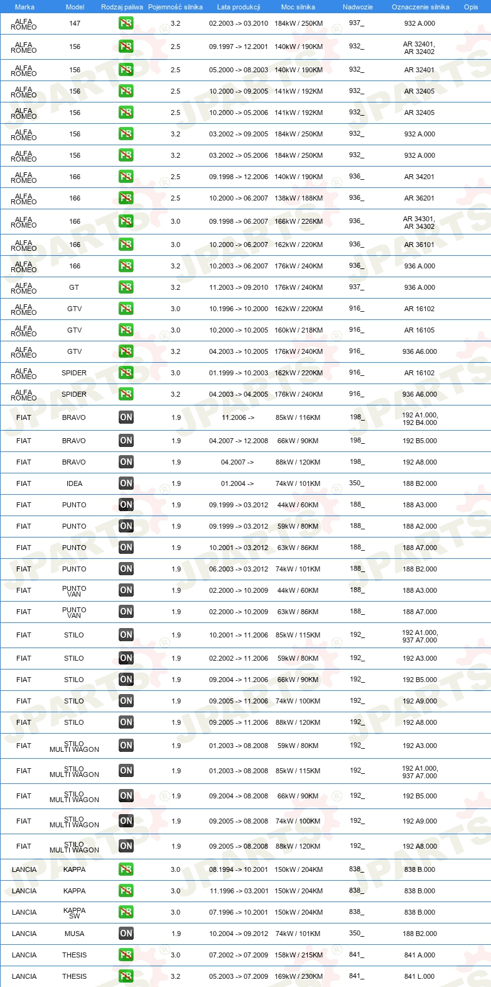Select production start 01.2004 ->
The image size is (491, 987).
(237, 483)
